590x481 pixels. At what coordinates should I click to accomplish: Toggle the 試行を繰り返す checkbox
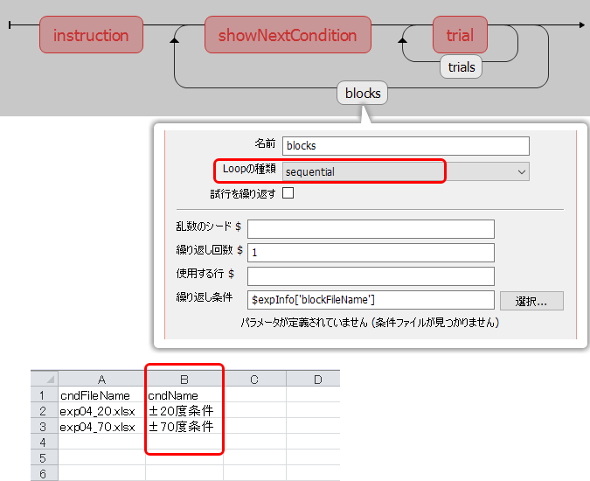click(x=288, y=193)
